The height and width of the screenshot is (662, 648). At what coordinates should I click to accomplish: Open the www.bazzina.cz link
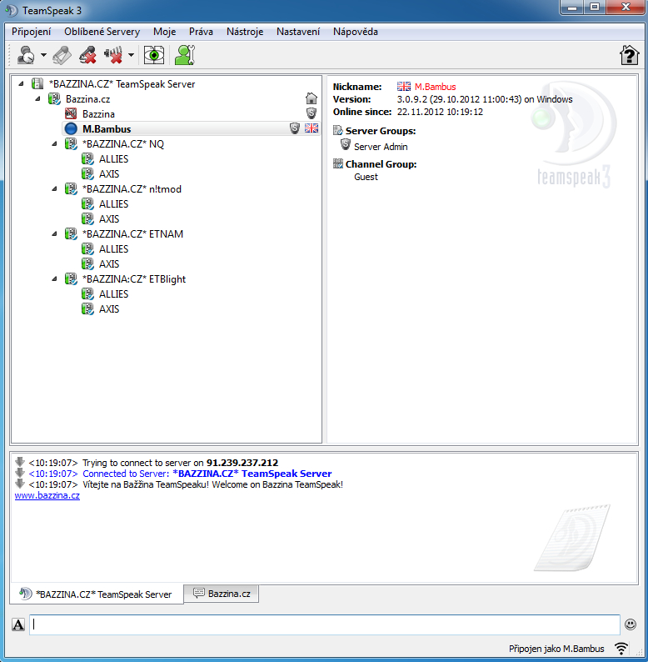coord(47,495)
